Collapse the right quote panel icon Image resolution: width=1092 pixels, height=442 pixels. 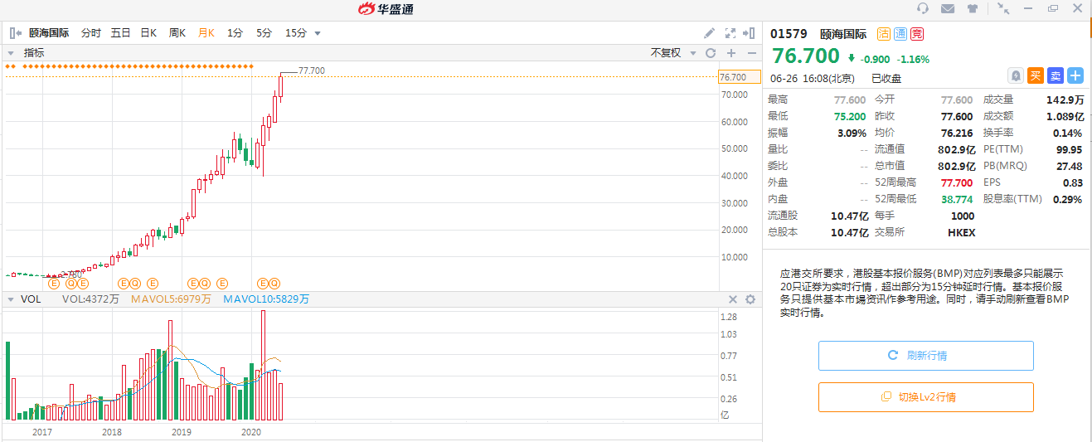pos(750,33)
